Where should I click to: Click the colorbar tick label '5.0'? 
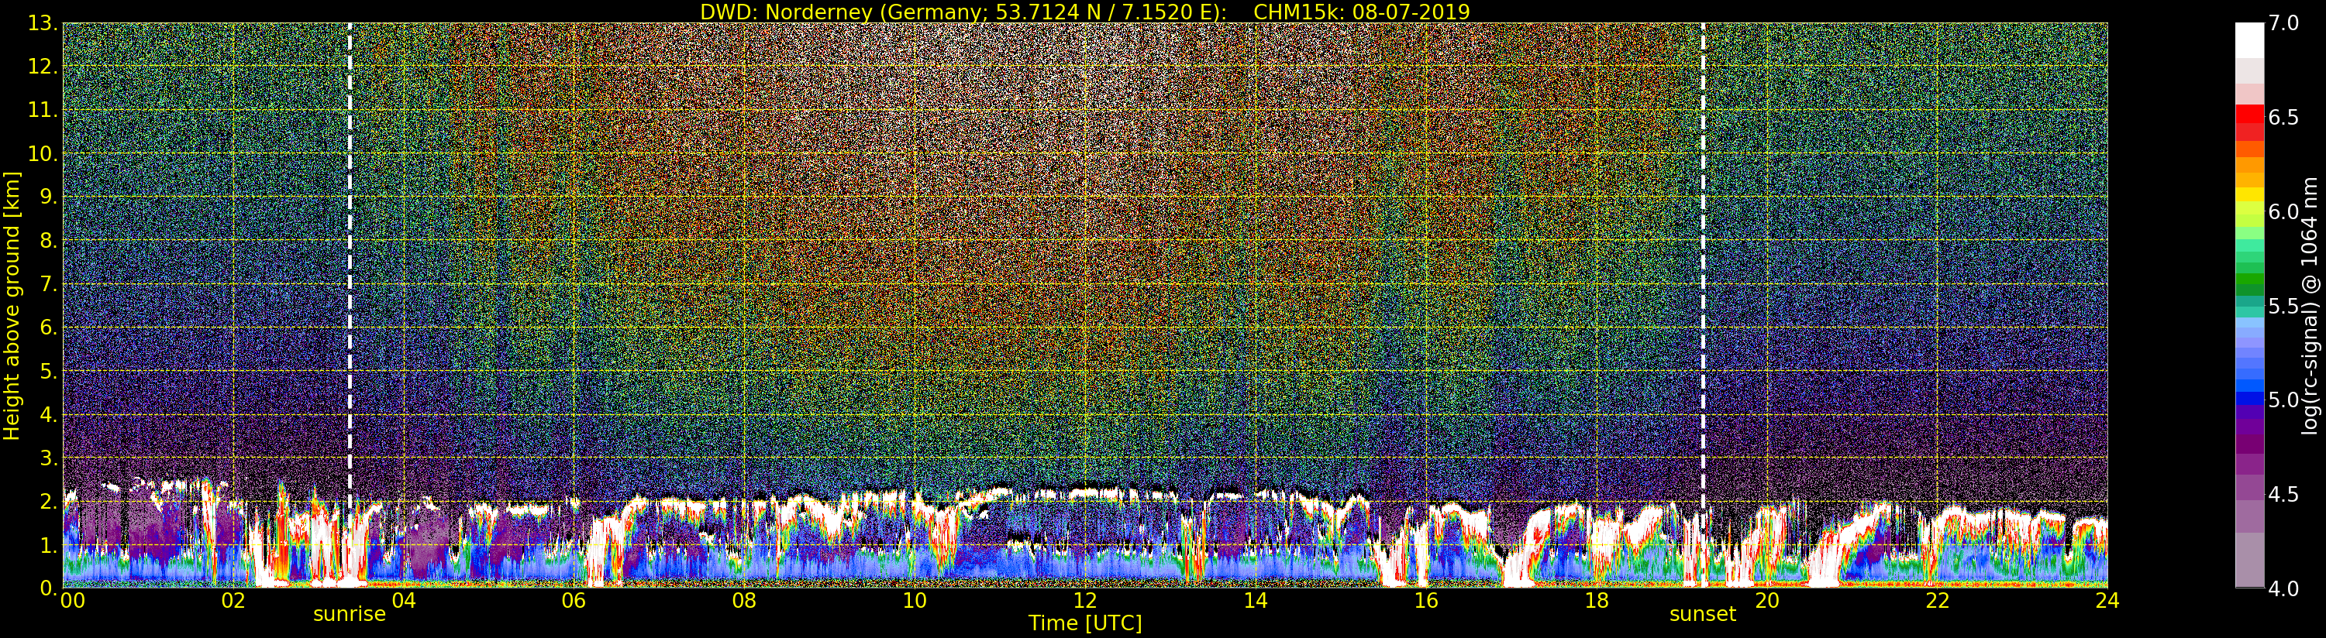pyautogui.click(x=2284, y=400)
